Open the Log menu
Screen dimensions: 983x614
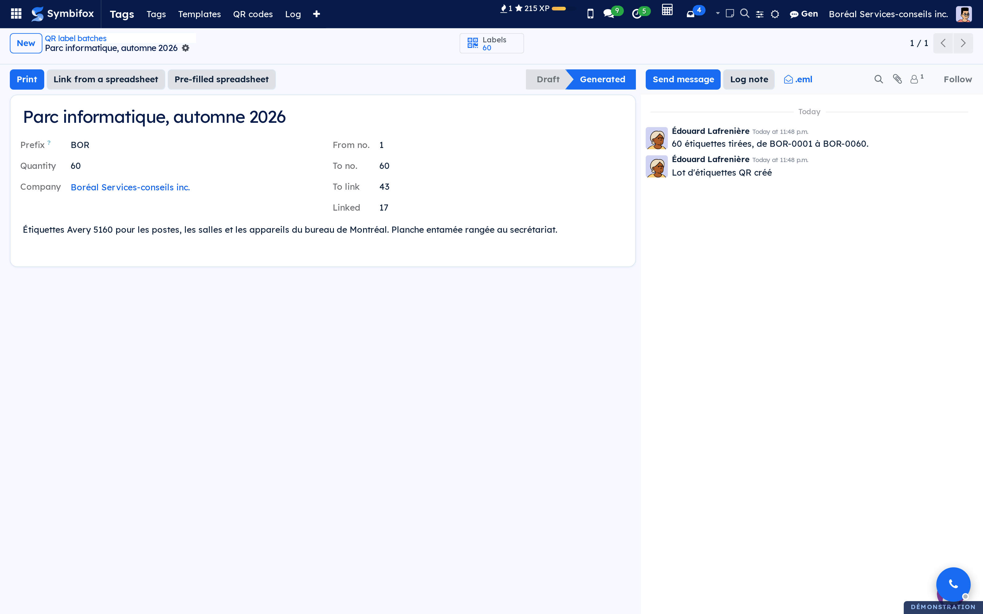pyautogui.click(x=293, y=14)
